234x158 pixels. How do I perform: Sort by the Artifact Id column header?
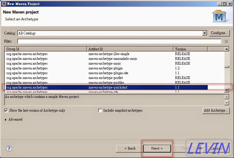[130, 49]
